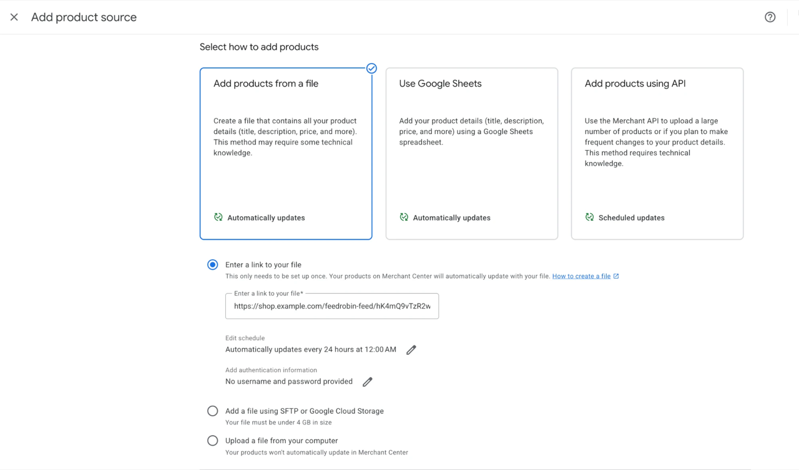This screenshot has width=799, height=470.
Task: Click the Add product source title
Action: coord(84,17)
